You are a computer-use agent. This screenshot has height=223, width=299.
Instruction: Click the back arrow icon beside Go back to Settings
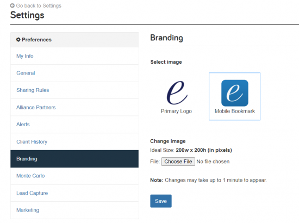[13, 5]
